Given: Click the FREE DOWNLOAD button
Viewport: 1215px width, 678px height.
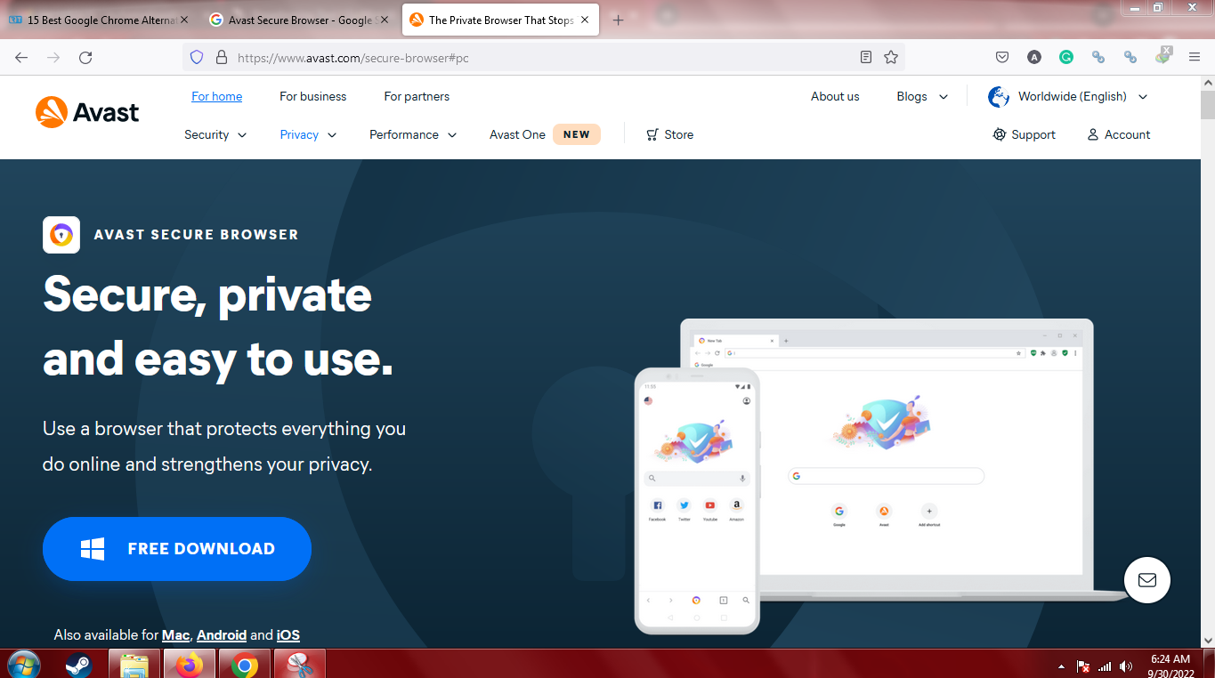Looking at the screenshot, I should [177, 549].
